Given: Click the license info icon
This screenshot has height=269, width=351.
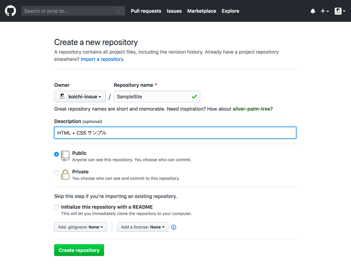Looking at the screenshot, I should click(174, 227).
